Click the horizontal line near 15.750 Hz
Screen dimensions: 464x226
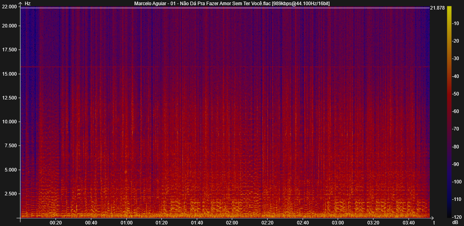225,67
